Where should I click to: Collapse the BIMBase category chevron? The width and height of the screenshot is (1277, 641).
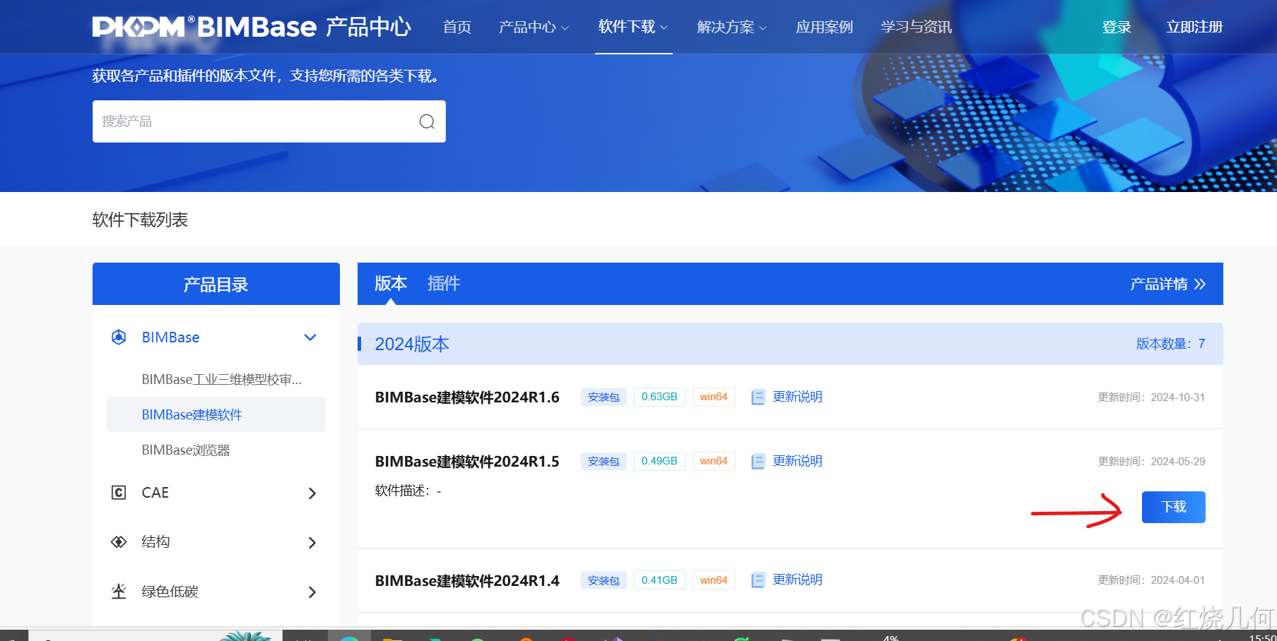(310, 337)
